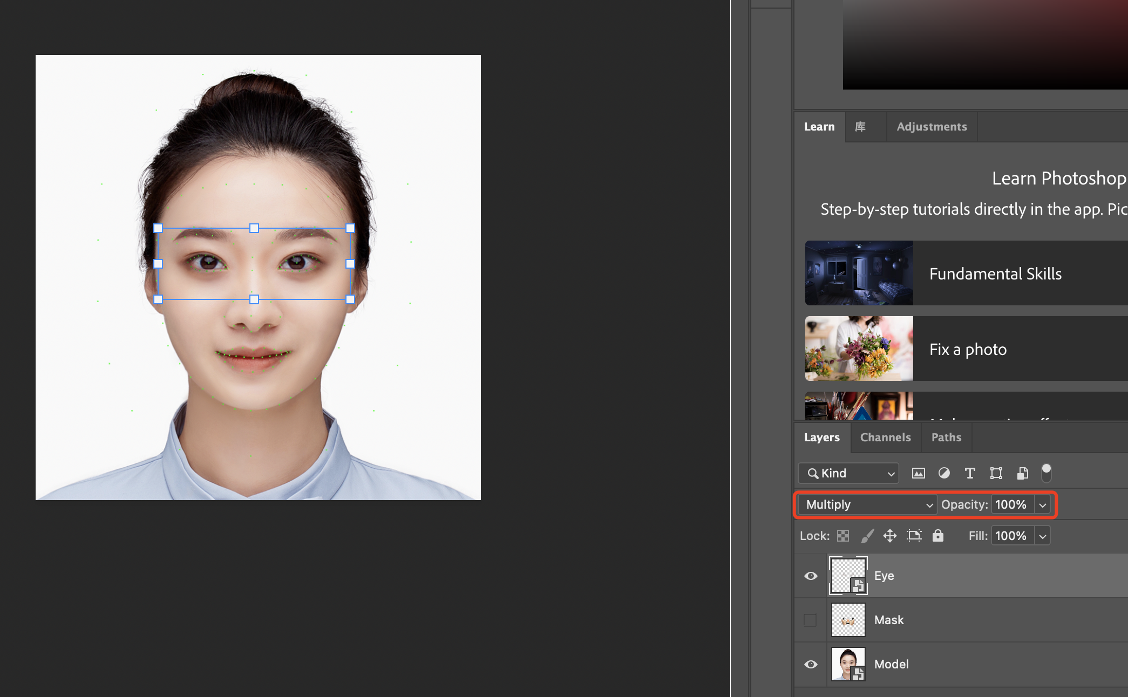This screenshot has height=697, width=1128.
Task: Expand the Opacity slider dropdown arrow
Action: (x=1043, y=505)
